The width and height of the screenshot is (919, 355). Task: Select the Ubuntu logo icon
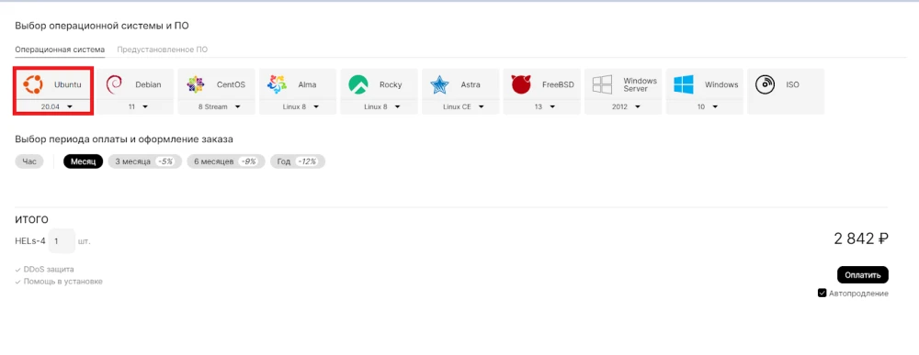click(33, 84)
